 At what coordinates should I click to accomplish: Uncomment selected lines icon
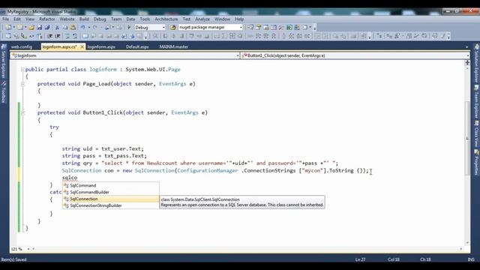click(75, 36)
